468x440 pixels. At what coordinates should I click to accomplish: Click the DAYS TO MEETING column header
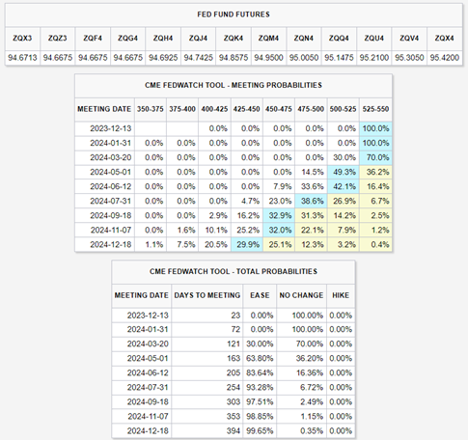207,295
